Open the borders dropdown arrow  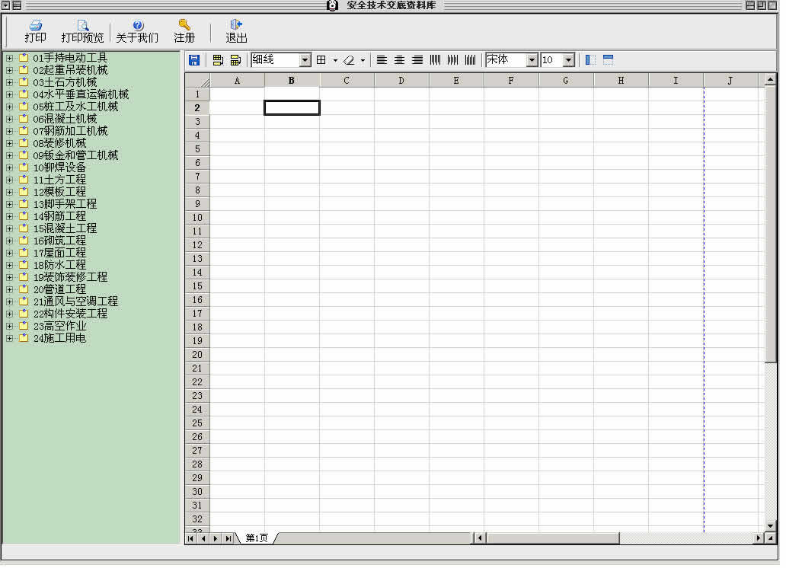(335, 61)
